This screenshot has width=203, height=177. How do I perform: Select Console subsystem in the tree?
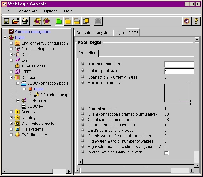pyautogui.click(x=33, y=32)
